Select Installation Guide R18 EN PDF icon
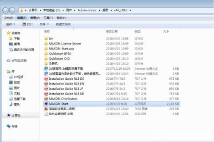Viewport: 214px width, 142px height. click(x=46, y=84)
